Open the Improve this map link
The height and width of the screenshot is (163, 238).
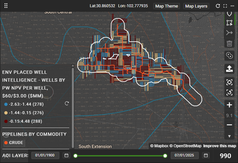[219, 146]
